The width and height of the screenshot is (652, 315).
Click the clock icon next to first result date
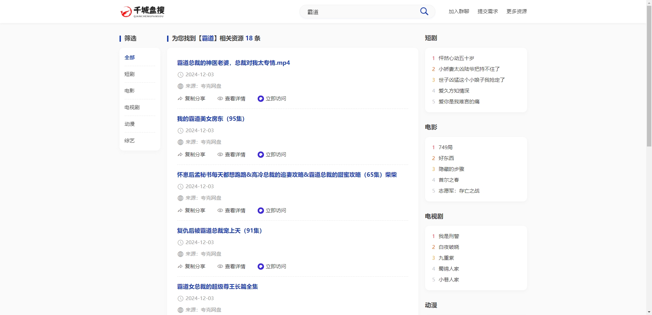pos(180,75)
